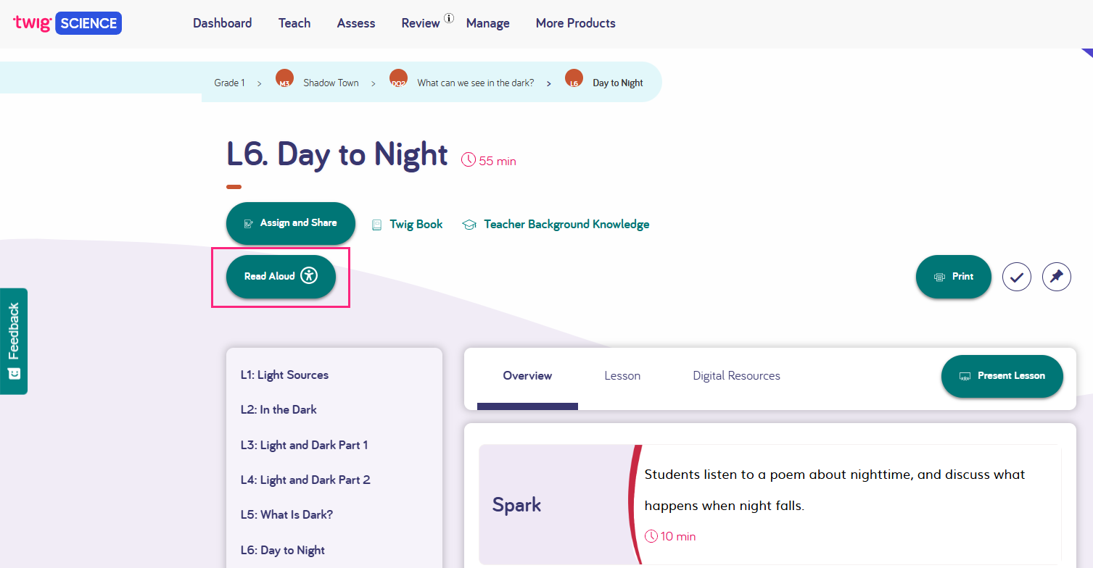Select L1: Light Sources in lesson list
Screen dimensions: 1093x568
pos(284,375)
